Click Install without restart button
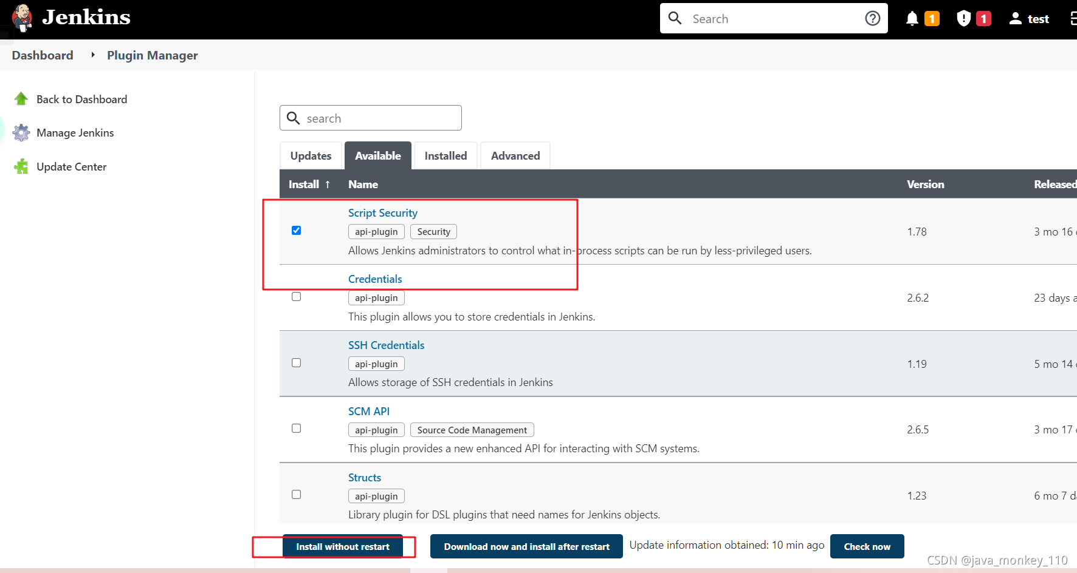The height and width of the screenshot is (573, 1077). click(x=343, y=546)
